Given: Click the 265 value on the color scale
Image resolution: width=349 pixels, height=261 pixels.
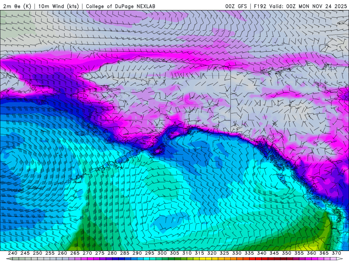Looking at the screenshot, I should click(75, 253).
